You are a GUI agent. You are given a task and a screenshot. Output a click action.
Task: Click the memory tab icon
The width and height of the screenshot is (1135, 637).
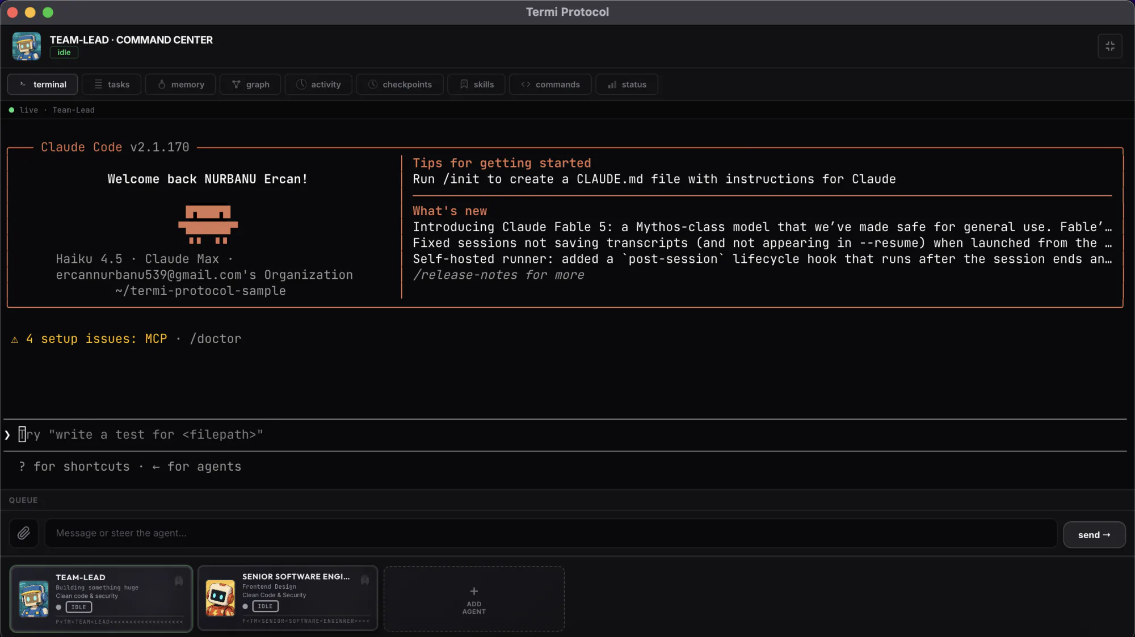[x=162, y=84]
